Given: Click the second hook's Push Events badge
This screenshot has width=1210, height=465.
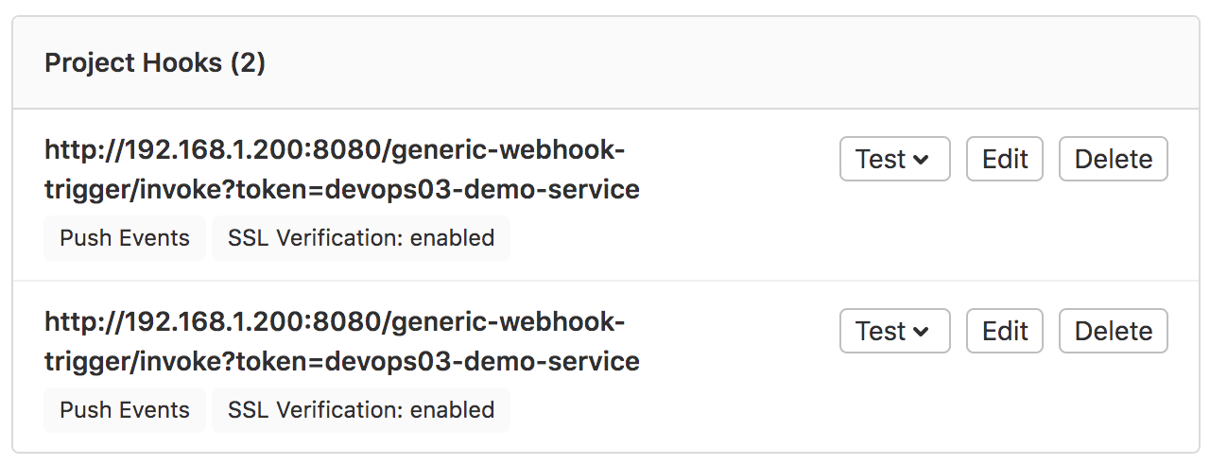Looking at the screenshot, I should coord(125,410).
